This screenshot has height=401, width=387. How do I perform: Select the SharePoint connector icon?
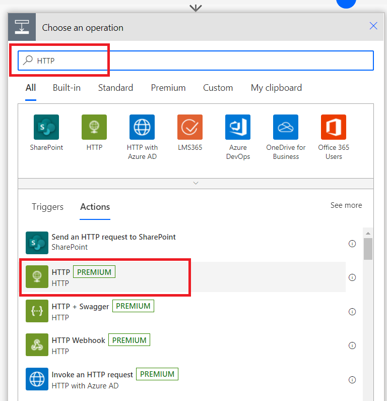(x=46, y=127)
